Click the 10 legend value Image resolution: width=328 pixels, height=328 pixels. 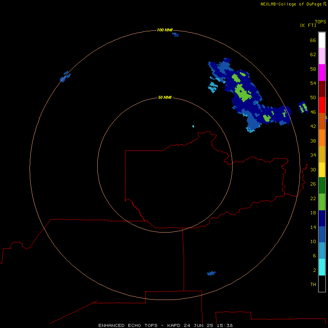point(313,241)
